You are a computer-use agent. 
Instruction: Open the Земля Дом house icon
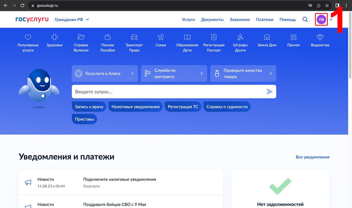(267, 38)
